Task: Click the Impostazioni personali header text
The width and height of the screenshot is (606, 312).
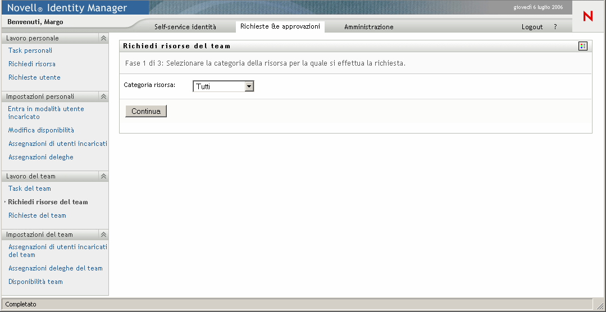Action: pyautogui.click(x=40, y=97)
